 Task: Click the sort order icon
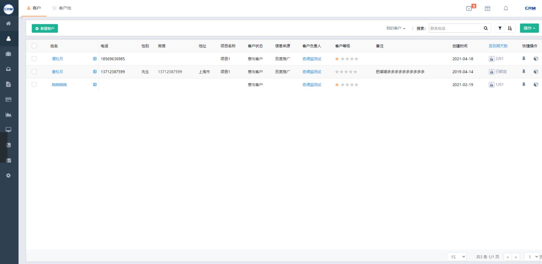pos(510,28)
